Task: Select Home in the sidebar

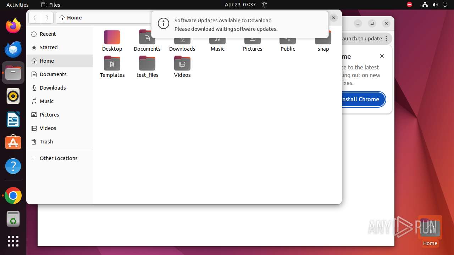Action: click(x=60, y=61)
